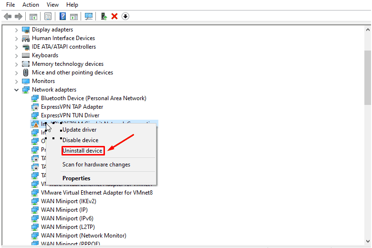
Task: Click the Display adapters icon
Action: (26, 30)
